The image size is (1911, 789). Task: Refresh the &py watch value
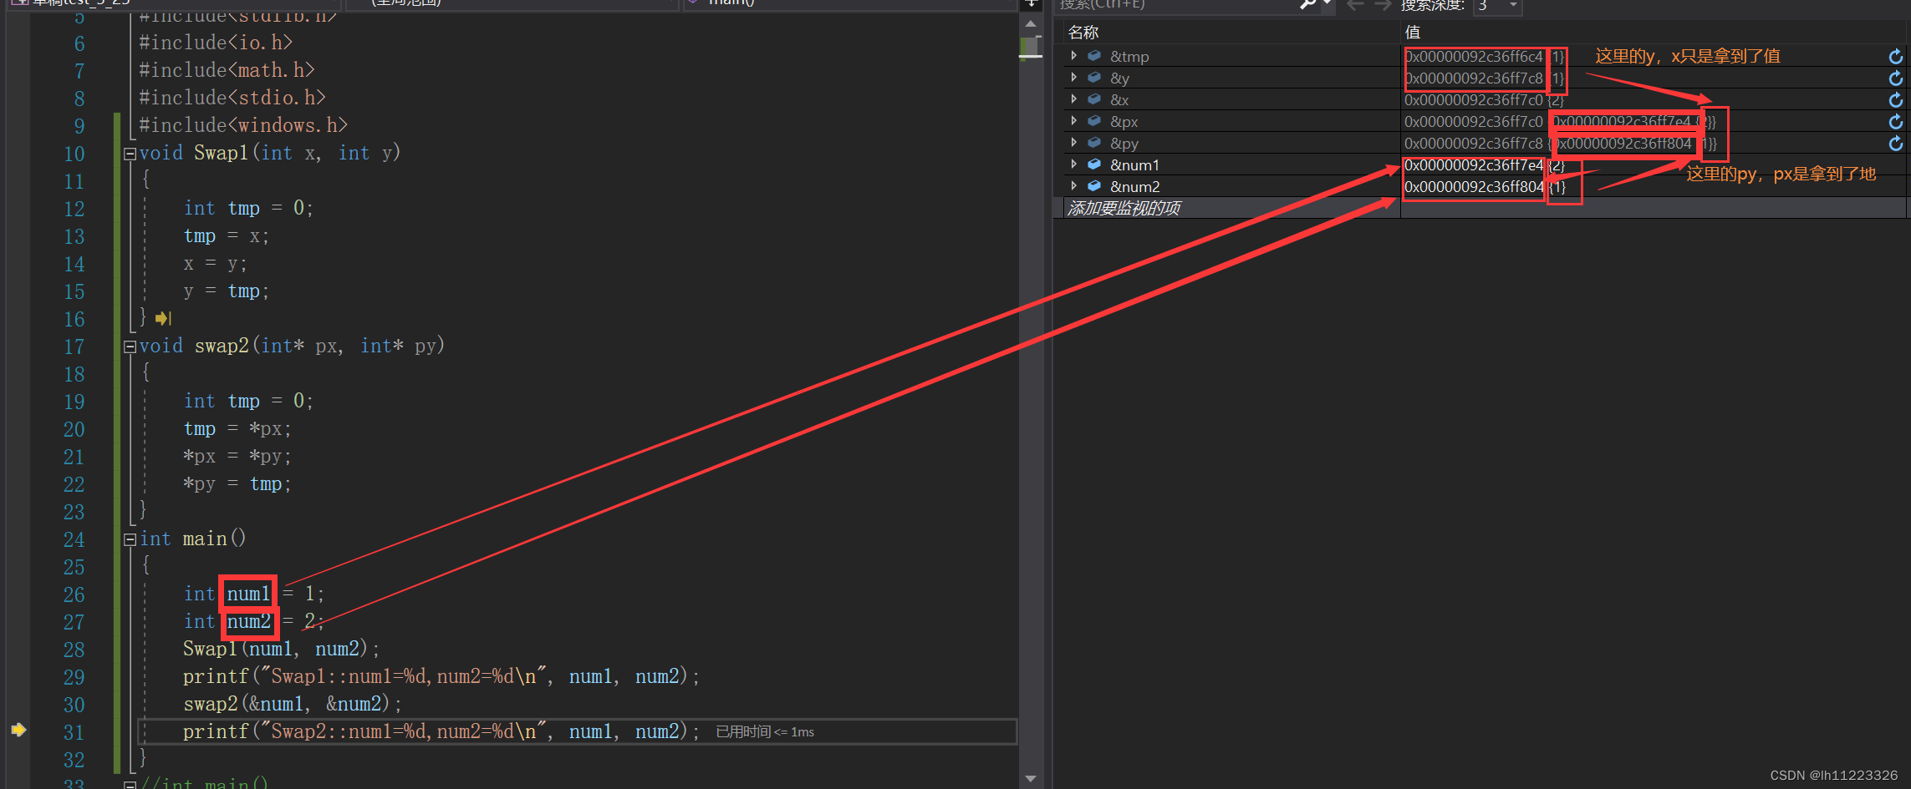point(1895,143)
